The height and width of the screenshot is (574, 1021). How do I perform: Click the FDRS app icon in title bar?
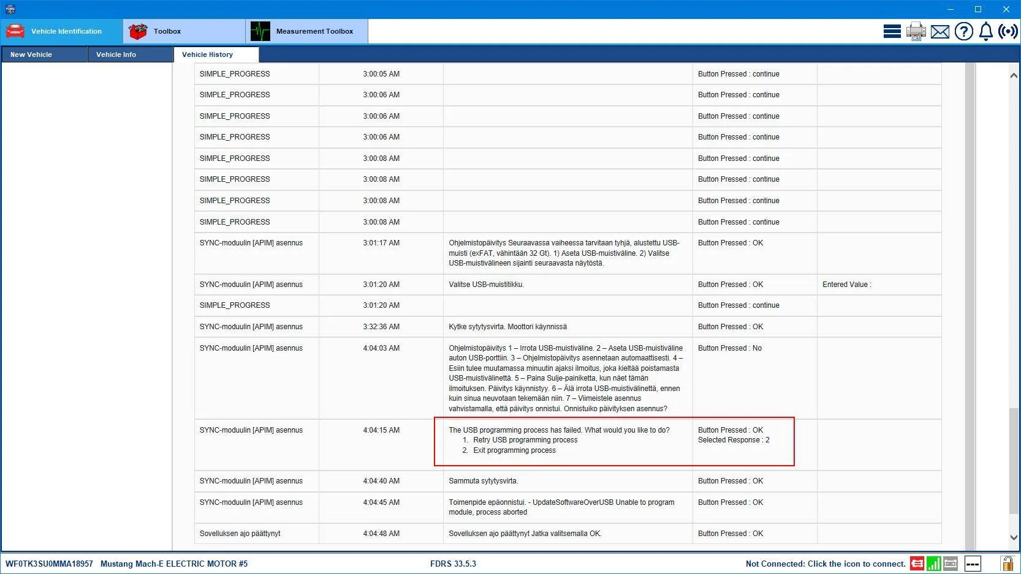pos(10,9)
